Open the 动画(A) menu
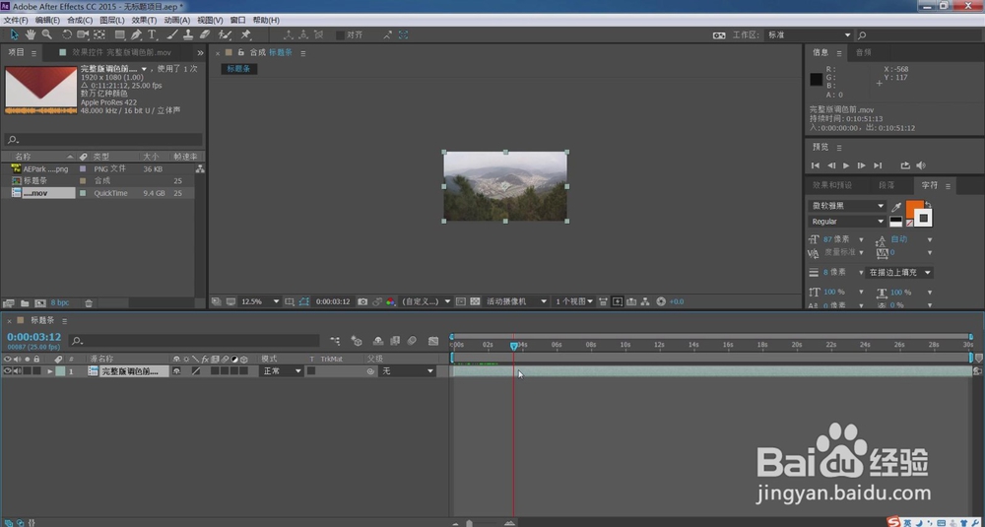 tap(176, 20)
